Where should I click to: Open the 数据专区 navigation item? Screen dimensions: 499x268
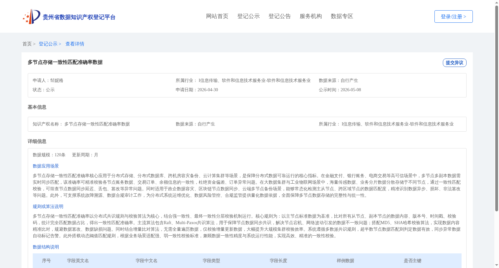pyautogui.click(x=342, y=16)
